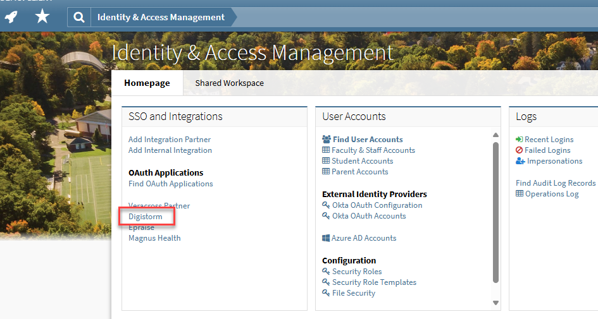Image resolution: width=598 pixels, height=319 pixels.
Task: Select the Homepage tab
Action: pyautogui.click(x=147, y=83)
